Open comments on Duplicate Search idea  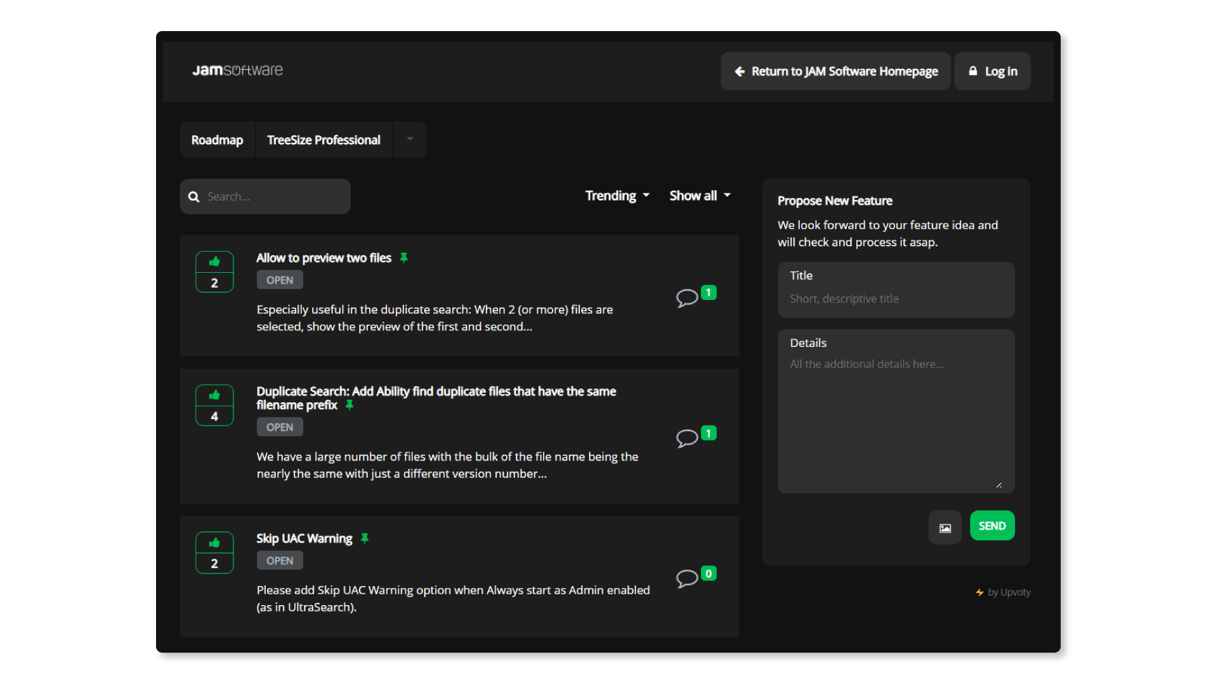(x=687, y=438)
